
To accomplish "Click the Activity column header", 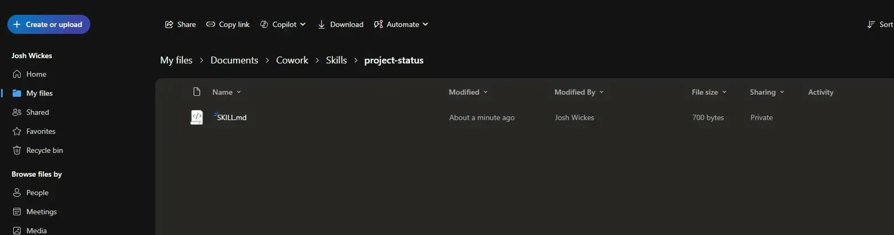I will [x=820, y=92].
